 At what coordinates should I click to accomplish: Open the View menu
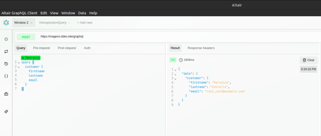(54, 13)
